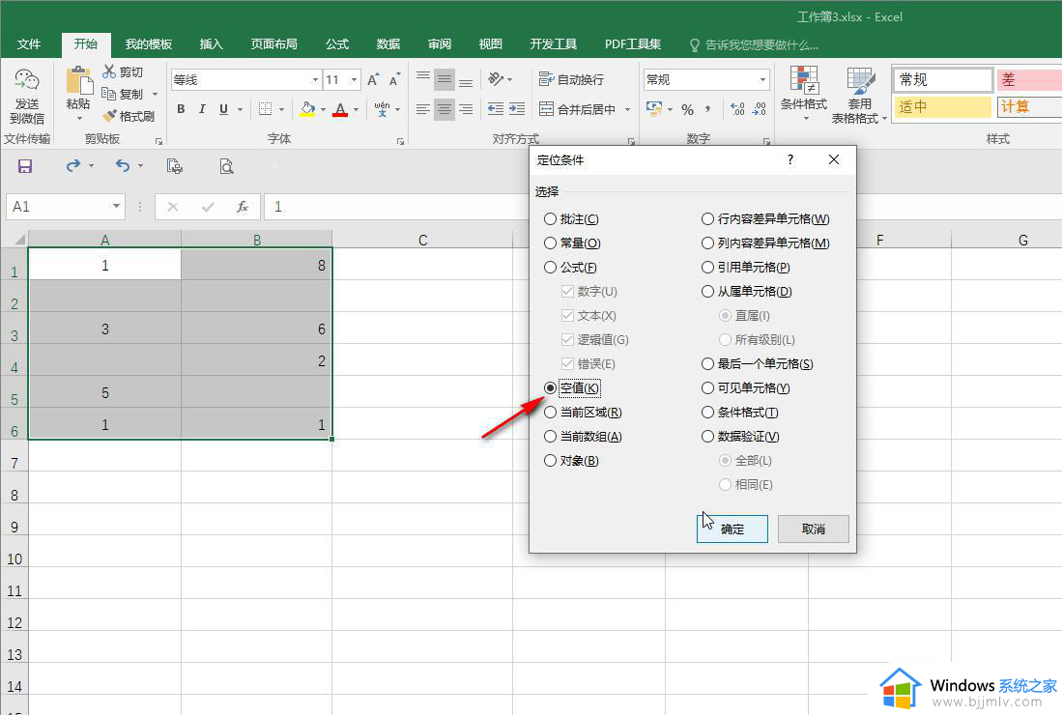Click the yellow fill color swatch button
1062x715 pixels.
[307, 109]
